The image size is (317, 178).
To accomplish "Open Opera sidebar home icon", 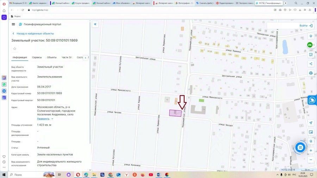I will tap(4, 11).
